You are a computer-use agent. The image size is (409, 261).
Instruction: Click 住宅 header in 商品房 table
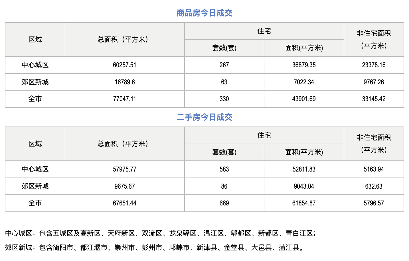pos(264,31)
